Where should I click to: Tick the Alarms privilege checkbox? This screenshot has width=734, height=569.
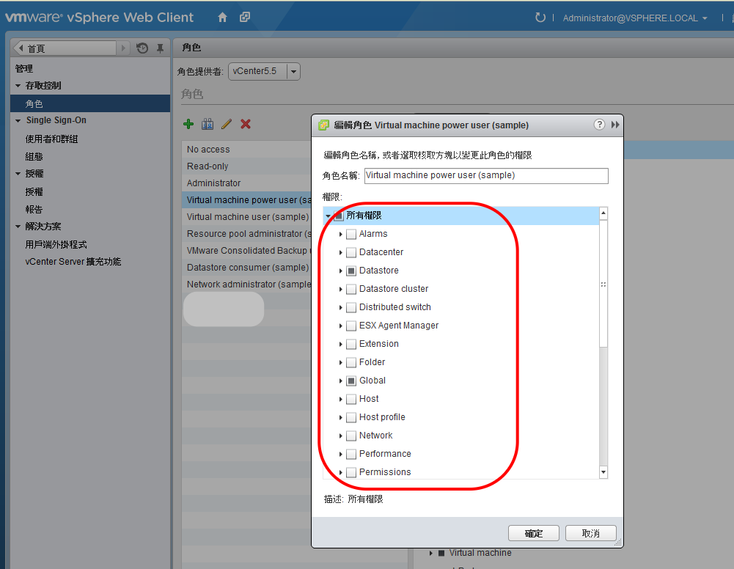point(351,234)
